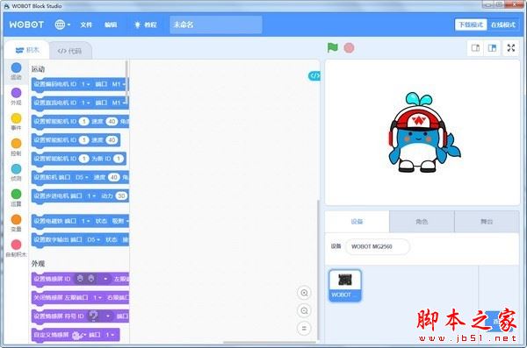Open electromagnet port dropdown
The height and width of the screenshot is (348, 527).
click(85, 221)
